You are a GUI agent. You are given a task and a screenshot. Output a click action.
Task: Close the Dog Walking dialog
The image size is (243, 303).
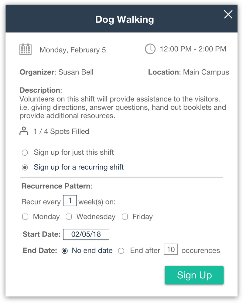[228, 14]
